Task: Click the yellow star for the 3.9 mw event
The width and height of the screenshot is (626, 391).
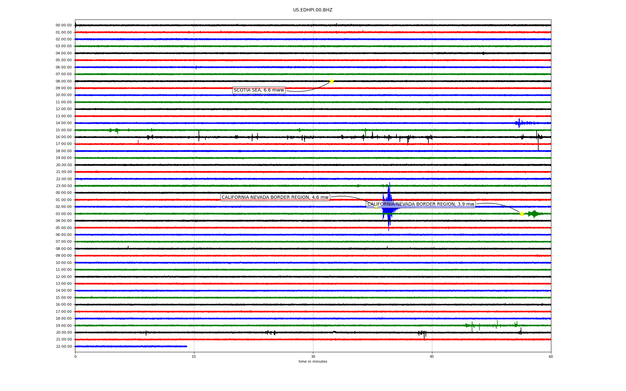Action: click(x=522, y=214)
